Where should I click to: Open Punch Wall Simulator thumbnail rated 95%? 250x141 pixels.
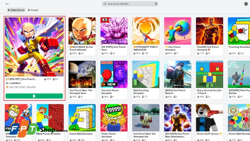(x=82, y=118)
